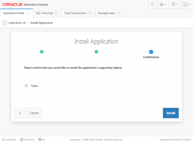This screenshot has width=193, height=143.
Task: Open Application Builder dropdown arrow
Action: click(28, 13)
